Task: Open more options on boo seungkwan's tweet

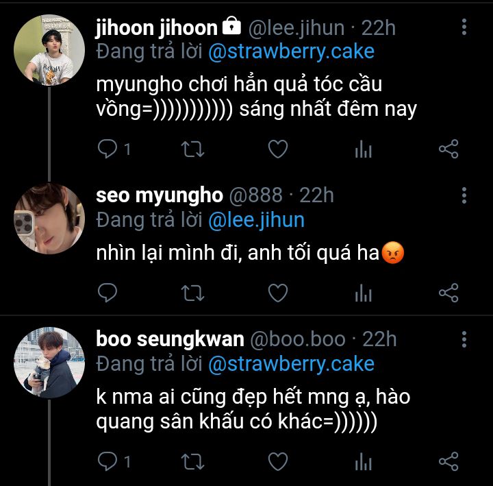Action: tap(464, 339)
